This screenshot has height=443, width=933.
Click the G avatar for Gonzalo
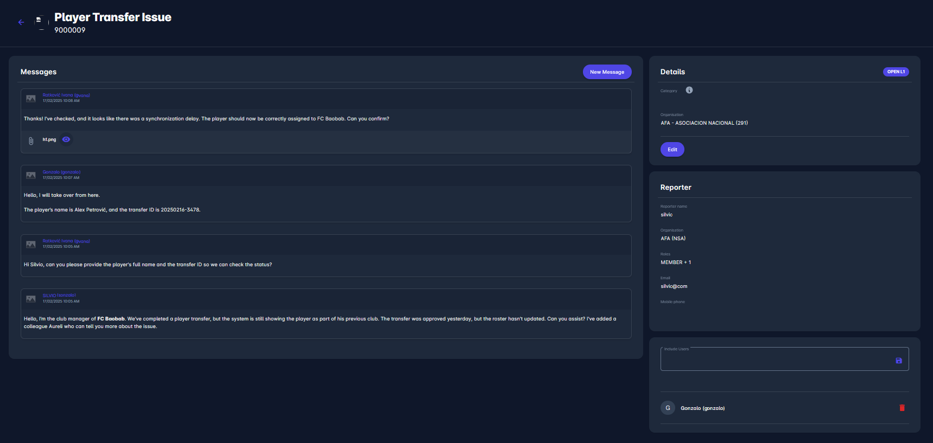click(x=667, y=408)
